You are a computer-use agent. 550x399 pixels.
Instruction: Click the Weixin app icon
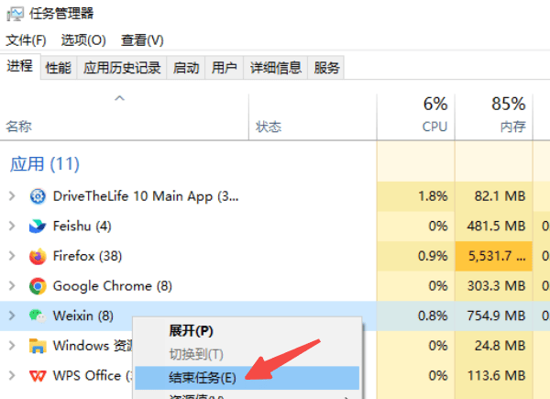[38, 316]
